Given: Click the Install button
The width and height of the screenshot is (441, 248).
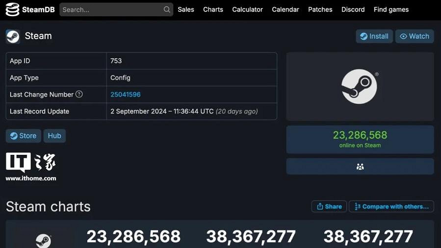Looking at the screenshot, I should click(374, 36).
